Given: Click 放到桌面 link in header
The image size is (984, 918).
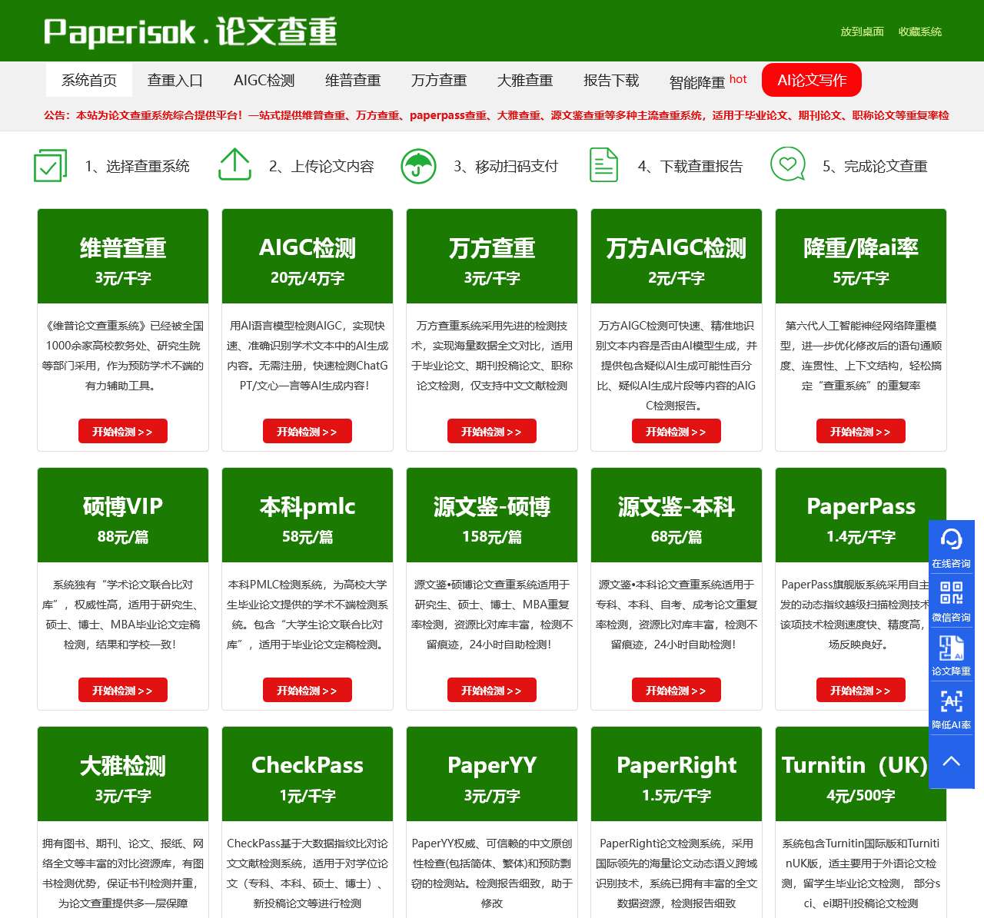Looking at the screenshot, I should point(862,31).
